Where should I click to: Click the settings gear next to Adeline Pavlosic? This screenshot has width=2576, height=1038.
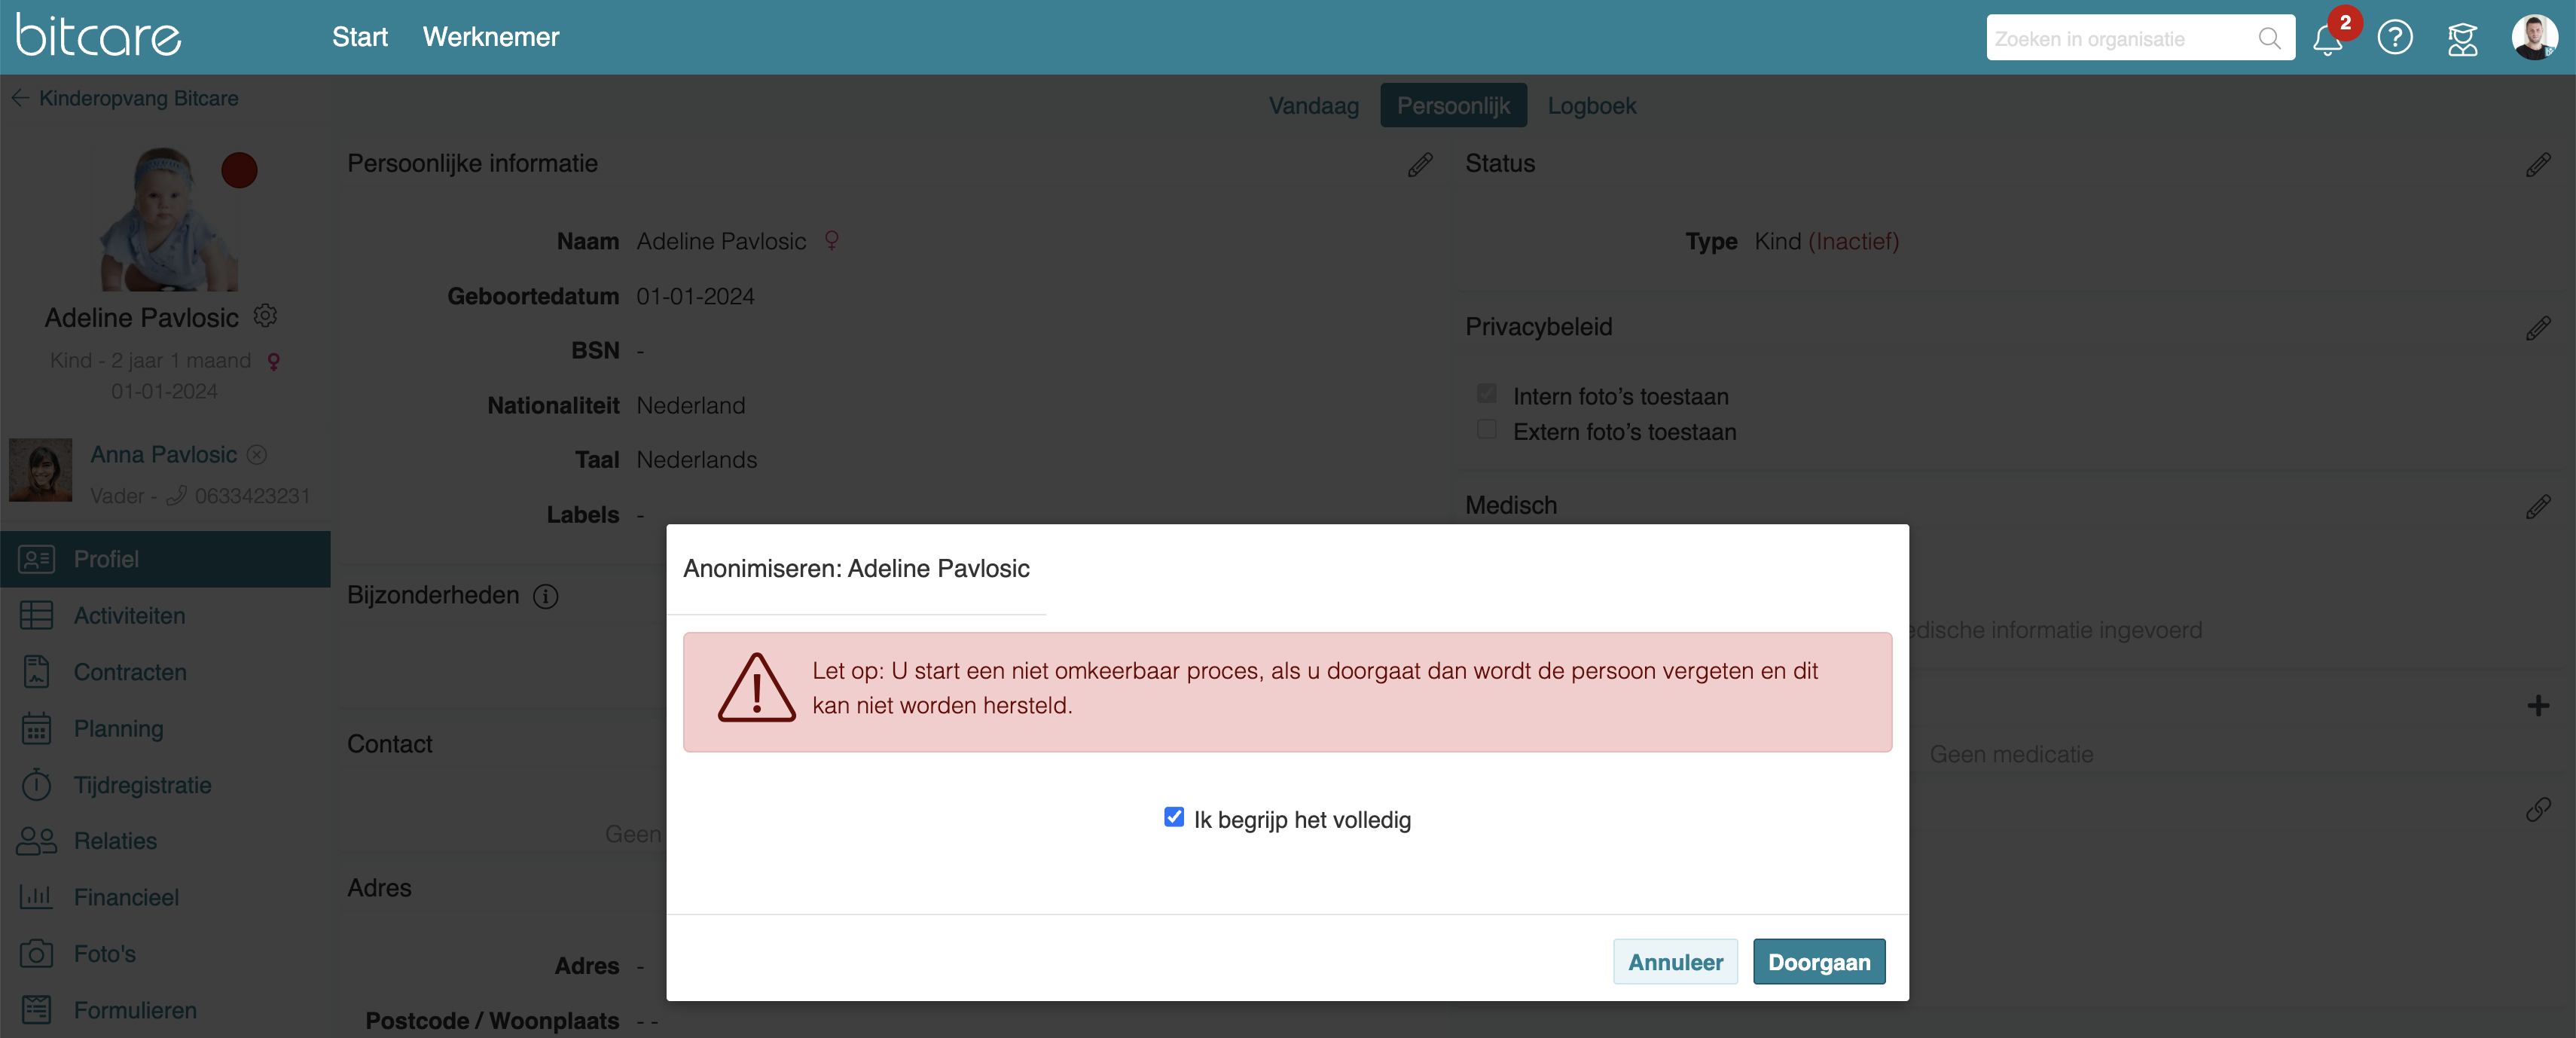tap(265, 316)
